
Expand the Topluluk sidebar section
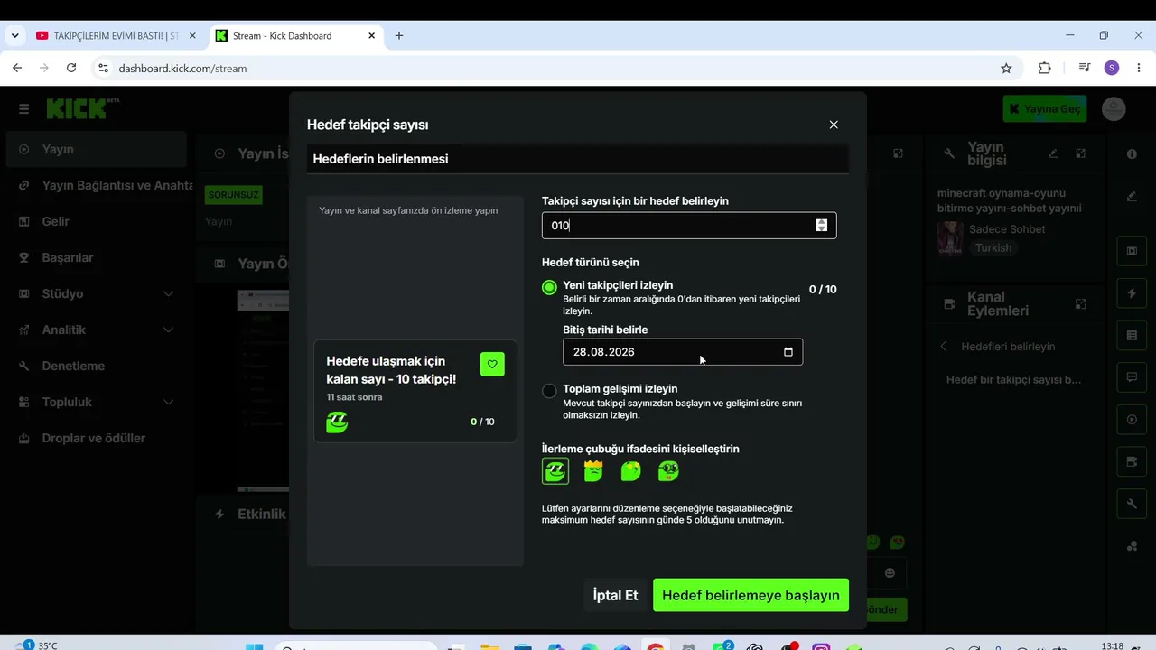click(x=97, y=402)
